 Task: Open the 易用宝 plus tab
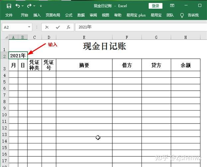tap(136, 15)
